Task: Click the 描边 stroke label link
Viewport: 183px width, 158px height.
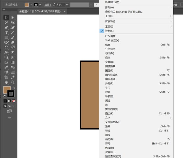Action: tap(48, 5)
